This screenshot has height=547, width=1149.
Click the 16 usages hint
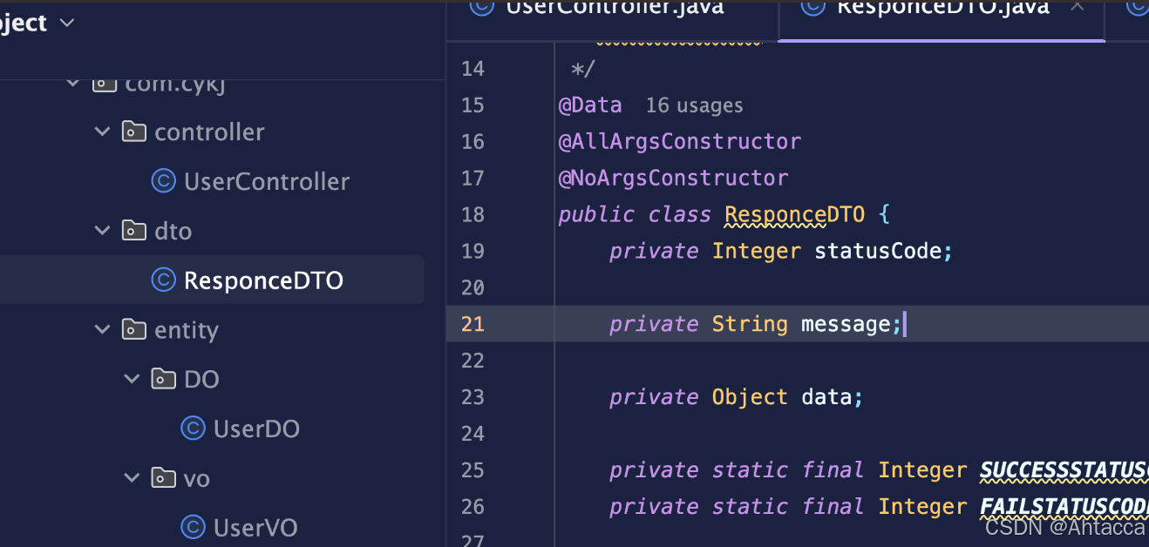tap(694, 105)
